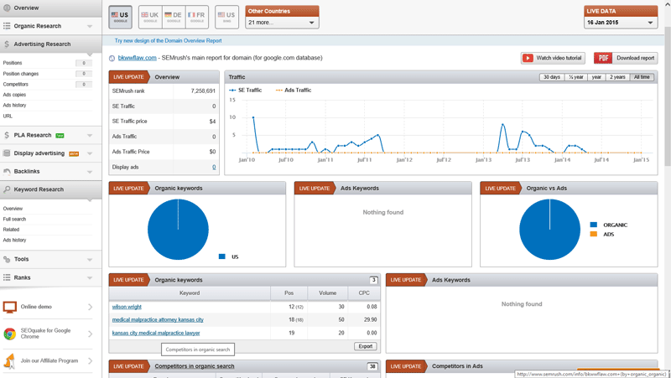Click the red PDF icon

pos(603,58)
